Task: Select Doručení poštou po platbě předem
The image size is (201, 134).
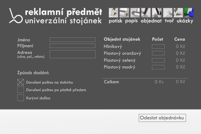Action: [21, 90]
